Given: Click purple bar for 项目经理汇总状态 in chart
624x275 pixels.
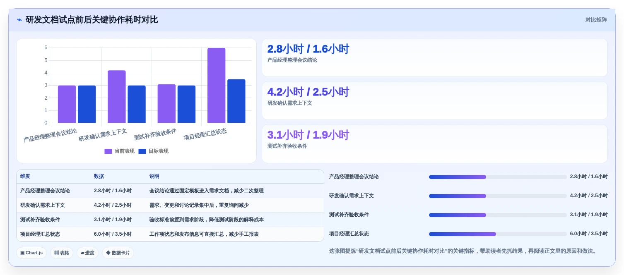Looking at the screenshot, I should point(217,86).
